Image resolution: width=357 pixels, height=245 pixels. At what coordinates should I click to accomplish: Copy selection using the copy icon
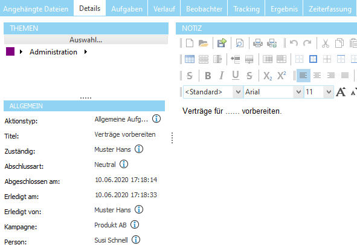(x=339, y=43)
